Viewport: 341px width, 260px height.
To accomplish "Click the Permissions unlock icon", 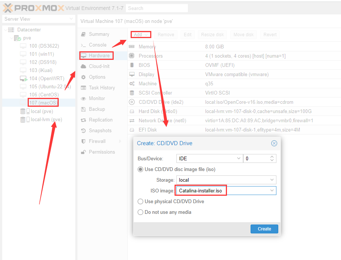I will [83, 152].
